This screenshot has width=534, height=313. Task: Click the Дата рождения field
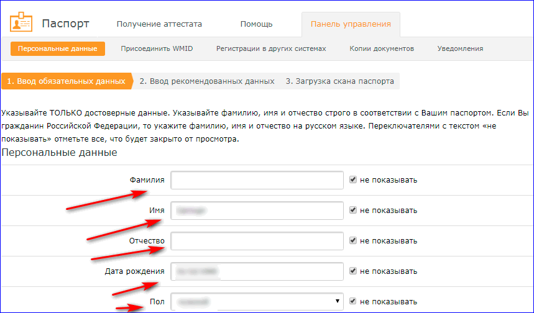click(x=257, y=271)
